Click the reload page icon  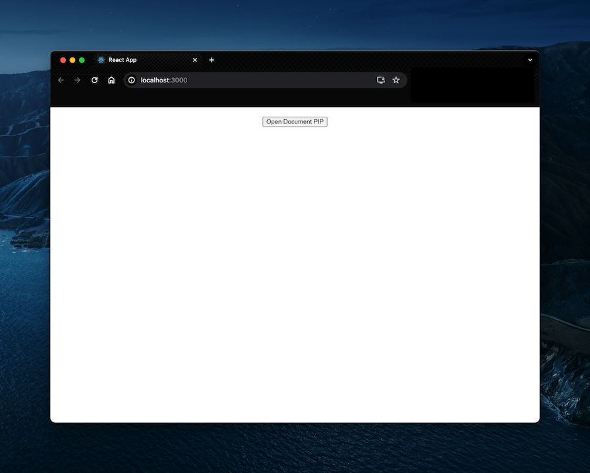coord(94,80)
